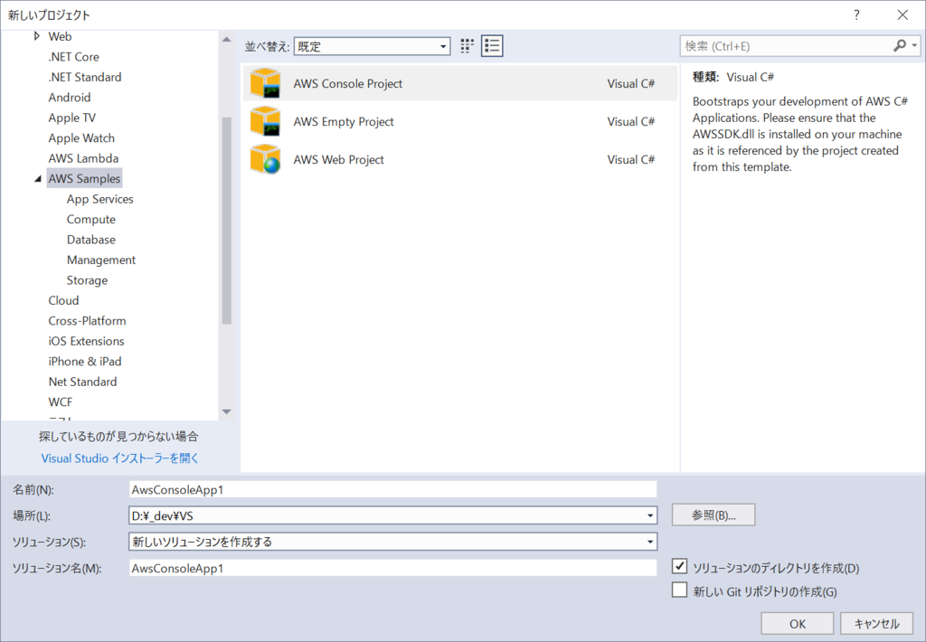Select App Services under AWS Samples
This screenshot has width=926, height=642.
99,199
